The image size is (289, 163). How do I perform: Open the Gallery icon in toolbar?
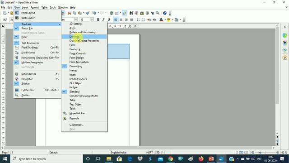tap(142, 13)
